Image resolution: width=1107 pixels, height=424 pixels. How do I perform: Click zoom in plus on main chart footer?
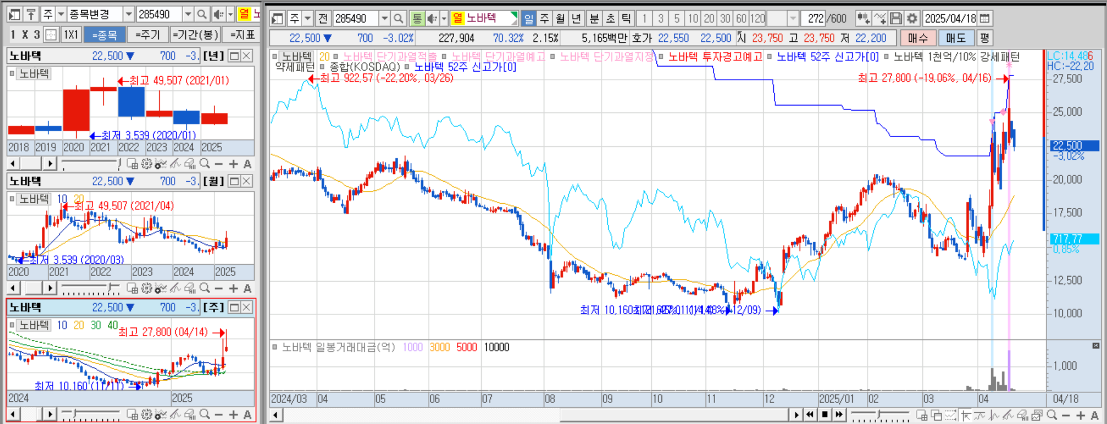(1080, 416)
